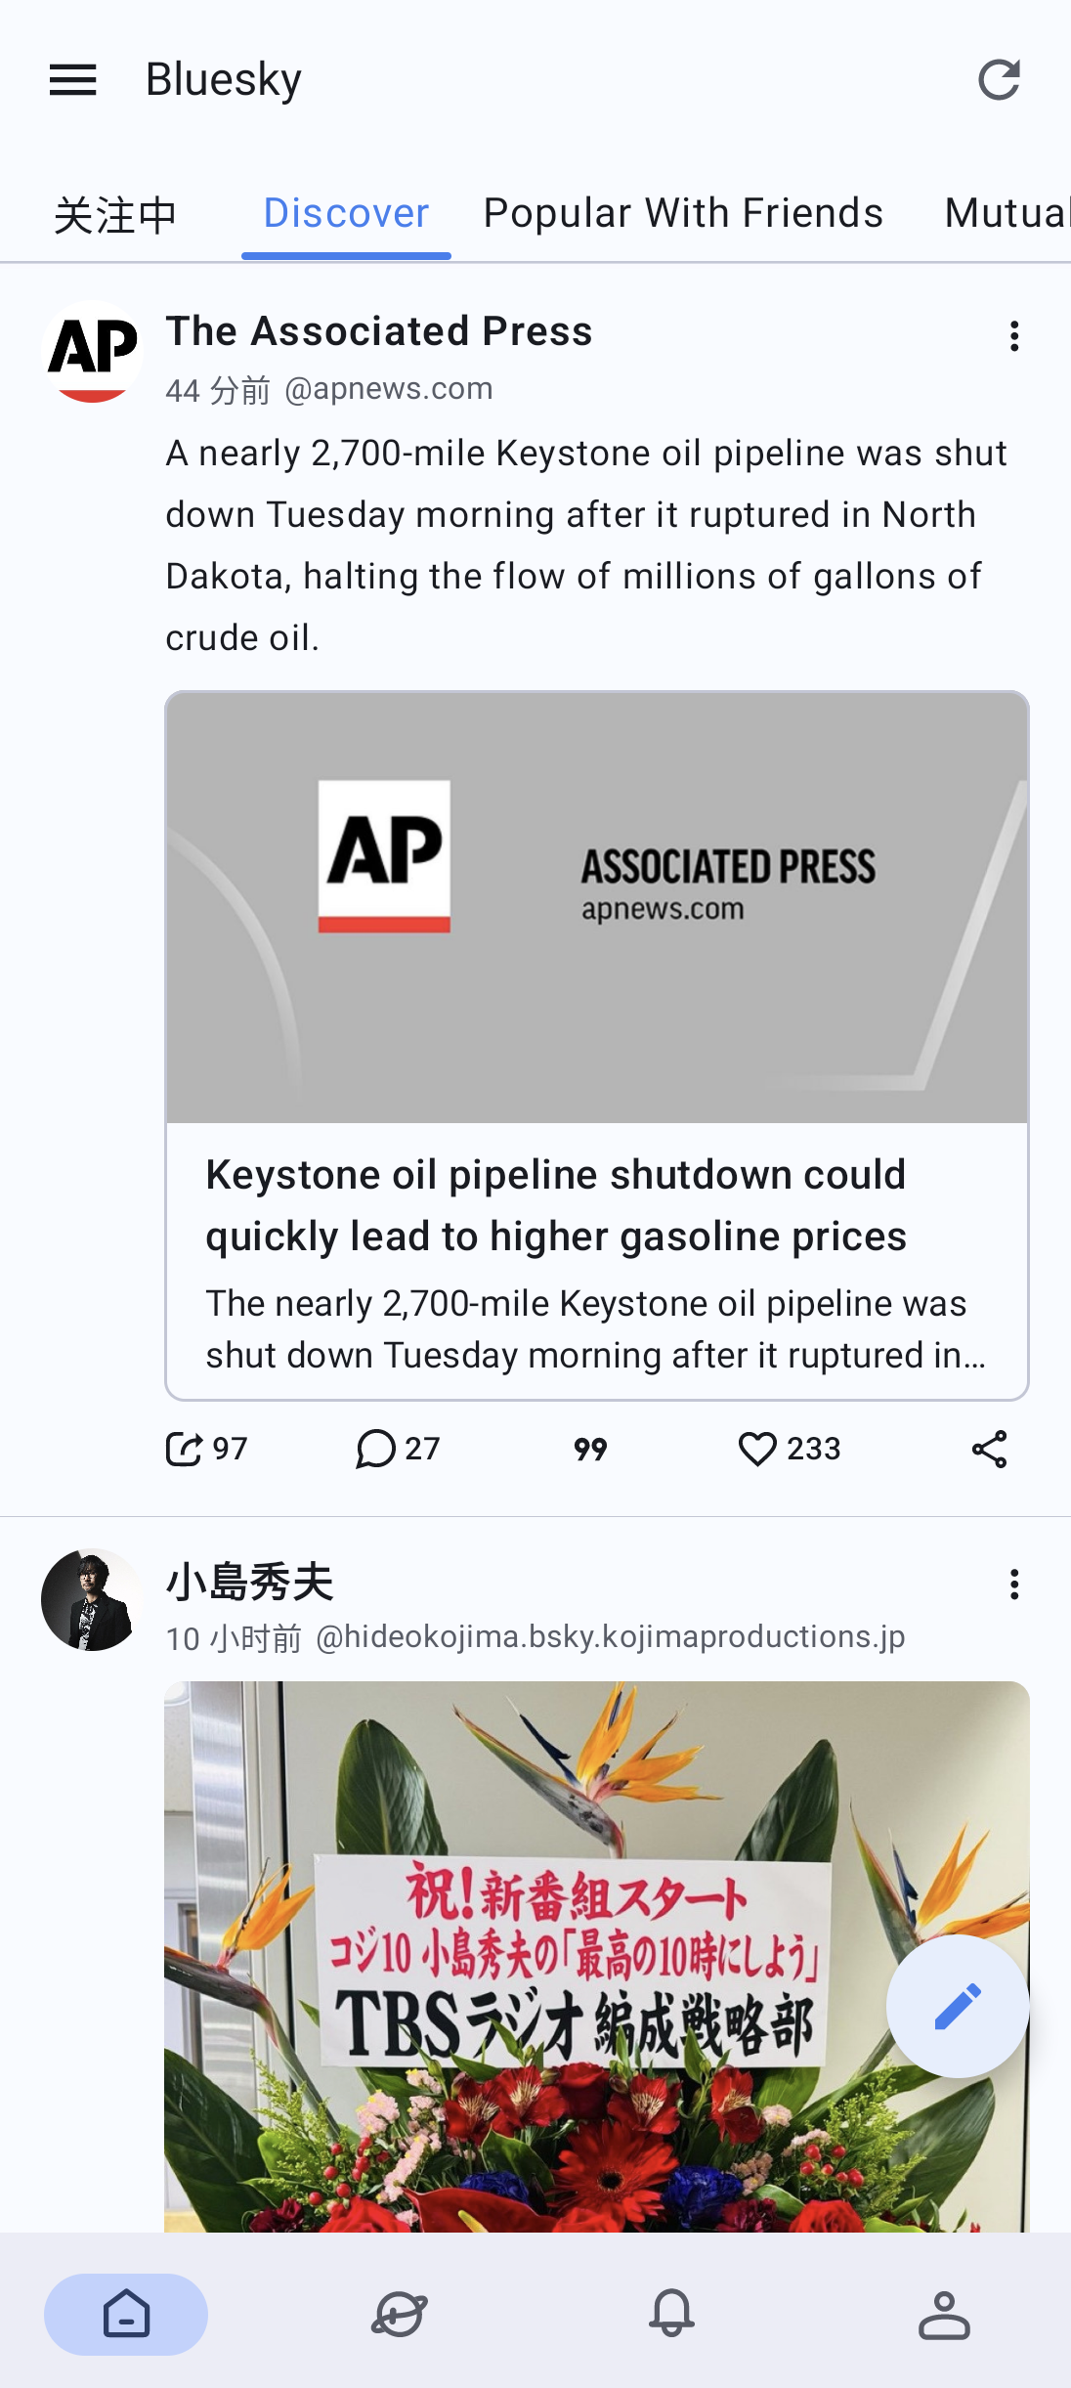Switch to the 关注中 feed tab
The width and height of the screenshot is (1071, 2388).
(x=115, y=215)
